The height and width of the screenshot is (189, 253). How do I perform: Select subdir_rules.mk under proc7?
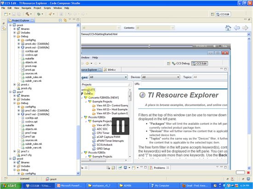(34, 144)
